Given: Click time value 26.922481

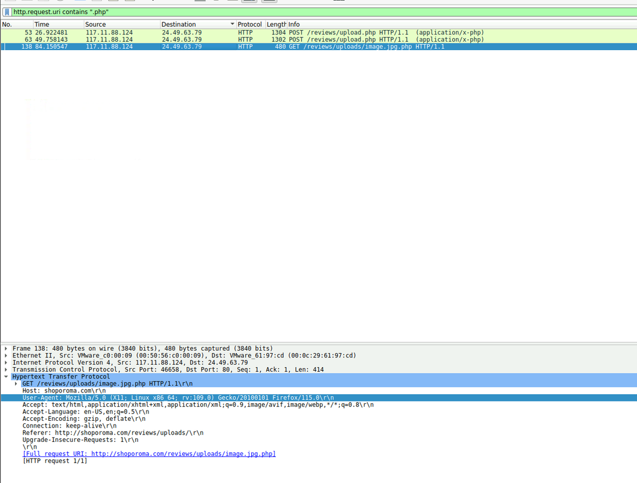Looking at the screenshot, I should 51,33.
